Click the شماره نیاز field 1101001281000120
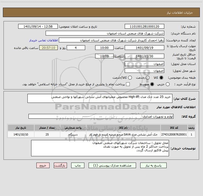Screen dimensions: 203x196 tap(144, 26)
